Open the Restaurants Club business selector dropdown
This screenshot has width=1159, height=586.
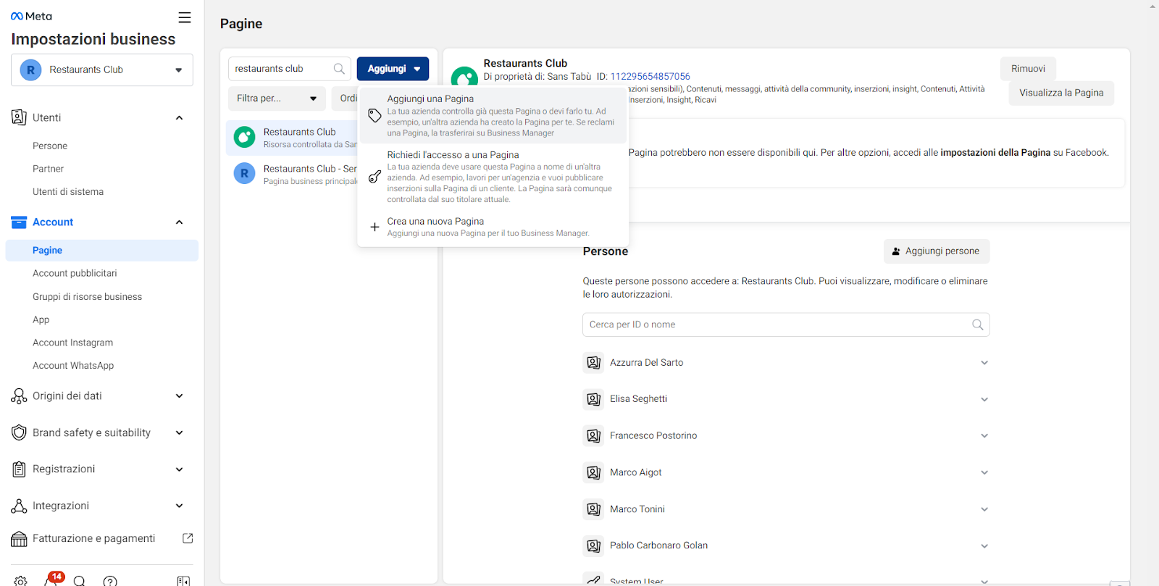(x=102, y=70)
